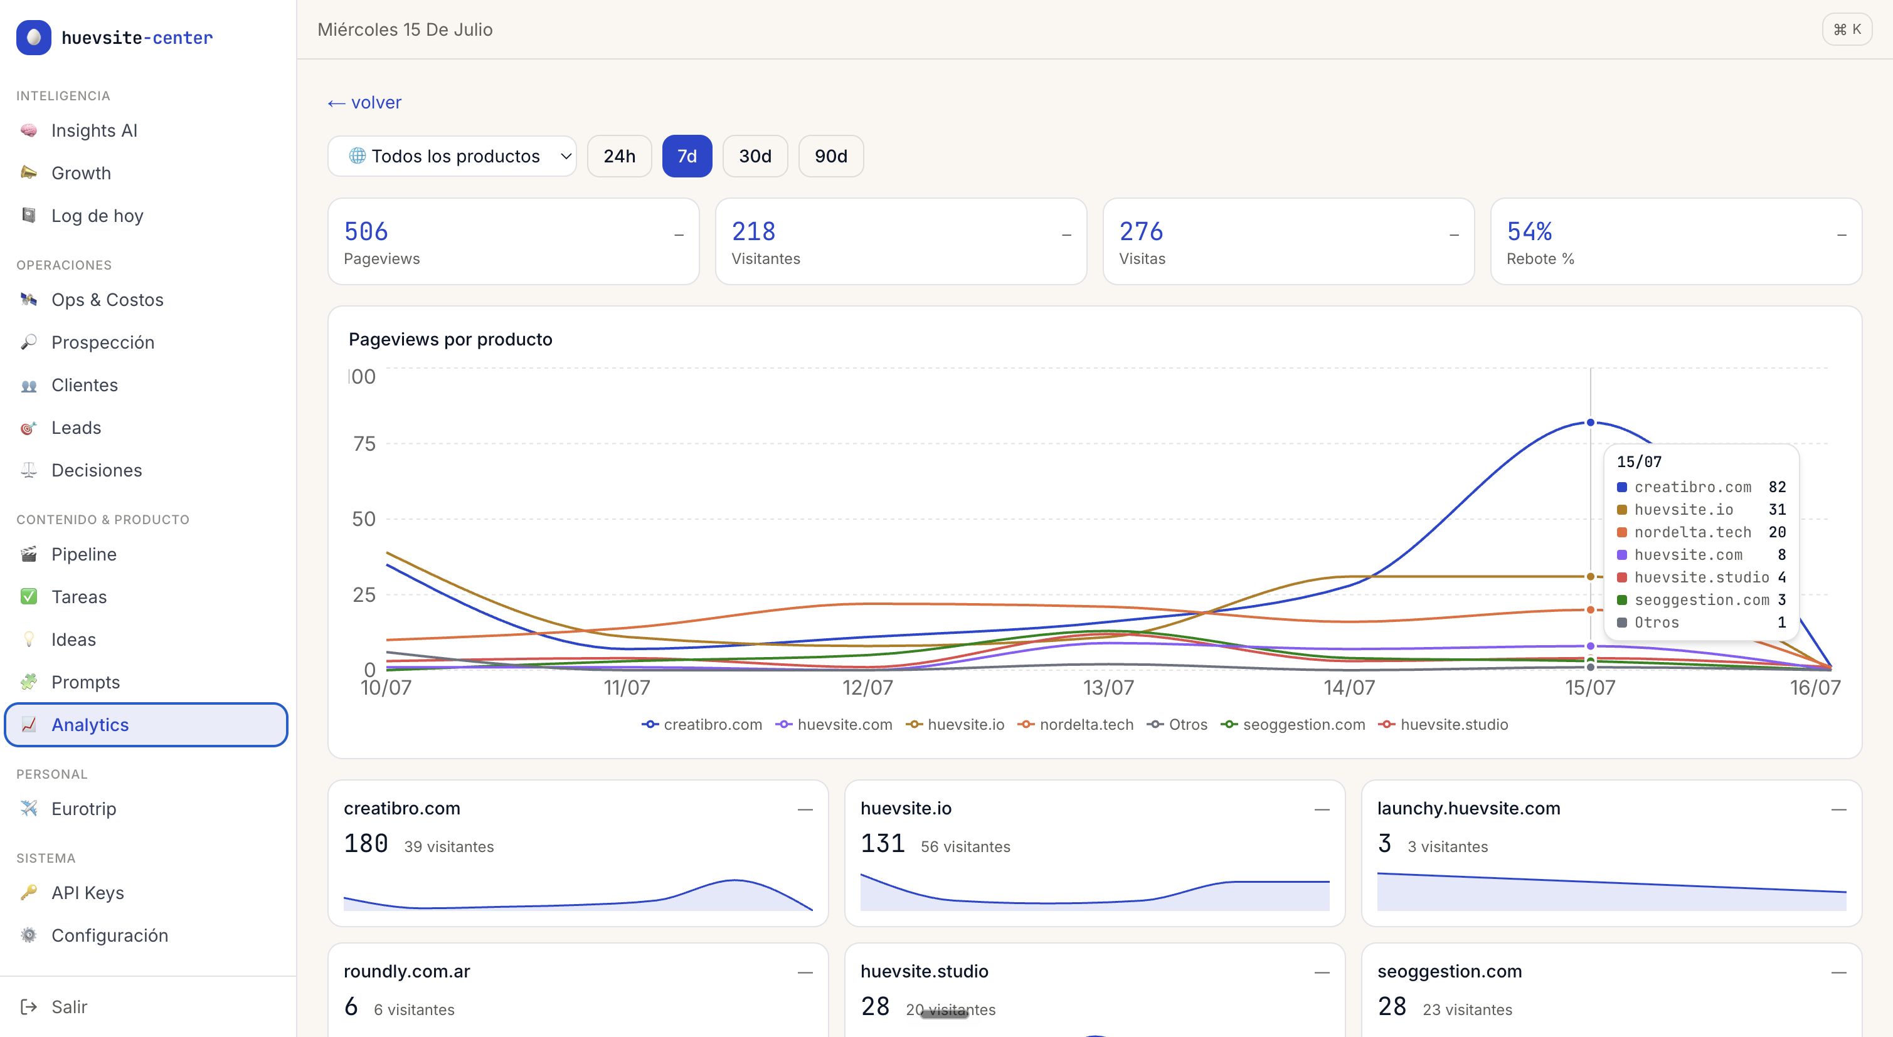Click the 54% Rebote stat card
Image resolution: width=1893 pixels, height=1037 pixels.
coord(1676,241)
